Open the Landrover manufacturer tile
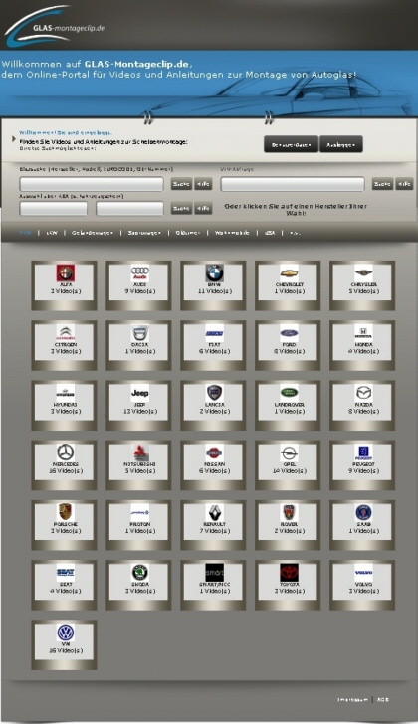Viewport: 418px width, 724px height. (x=288, y=405)
